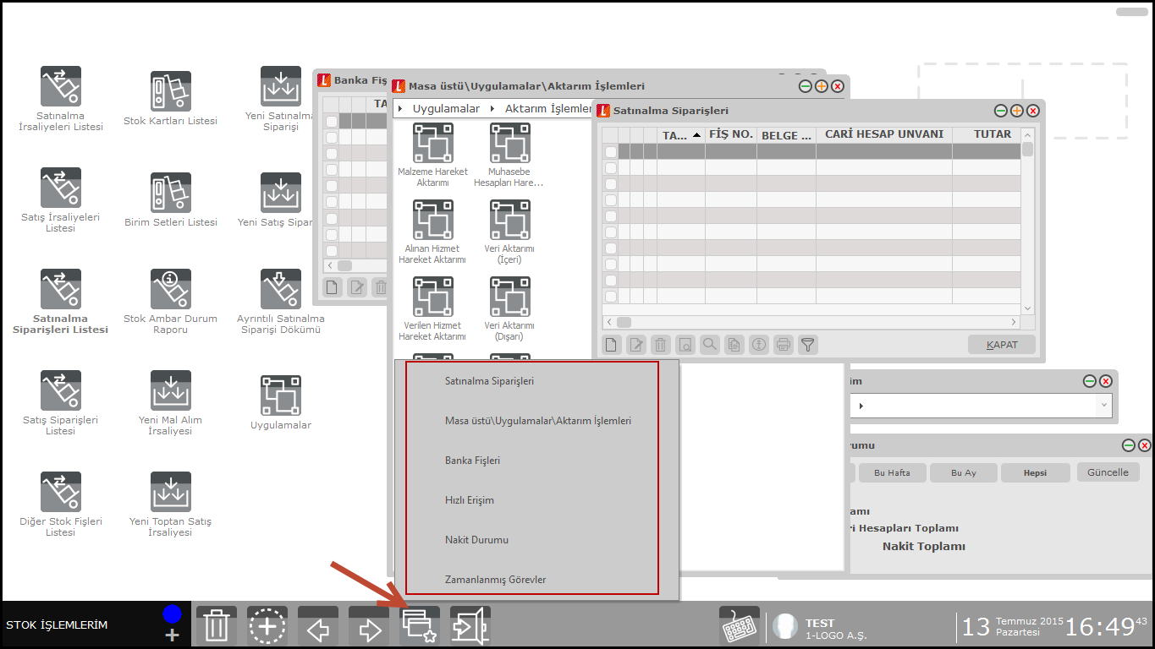Open Birim Setleri Listesi shortcut
This screenshot has height=649, width=1155.
[171, 194]
